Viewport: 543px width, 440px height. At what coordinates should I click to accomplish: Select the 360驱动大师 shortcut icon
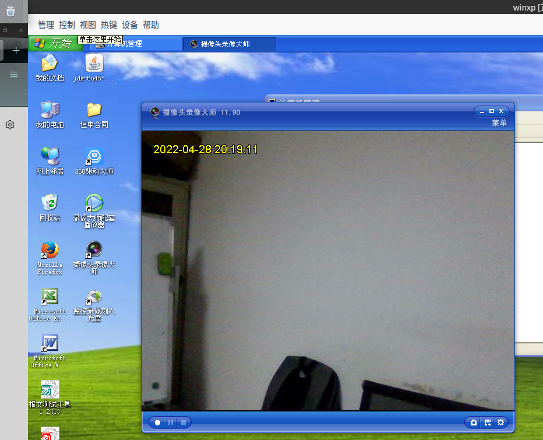pos(94,161)
